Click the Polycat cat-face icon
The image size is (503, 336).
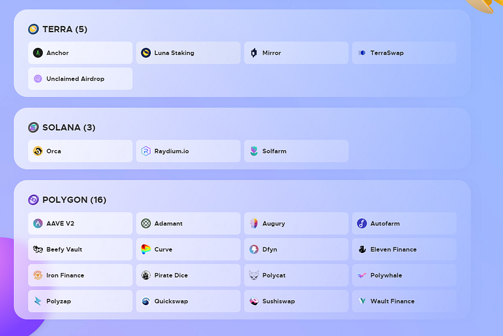point(254,275)
